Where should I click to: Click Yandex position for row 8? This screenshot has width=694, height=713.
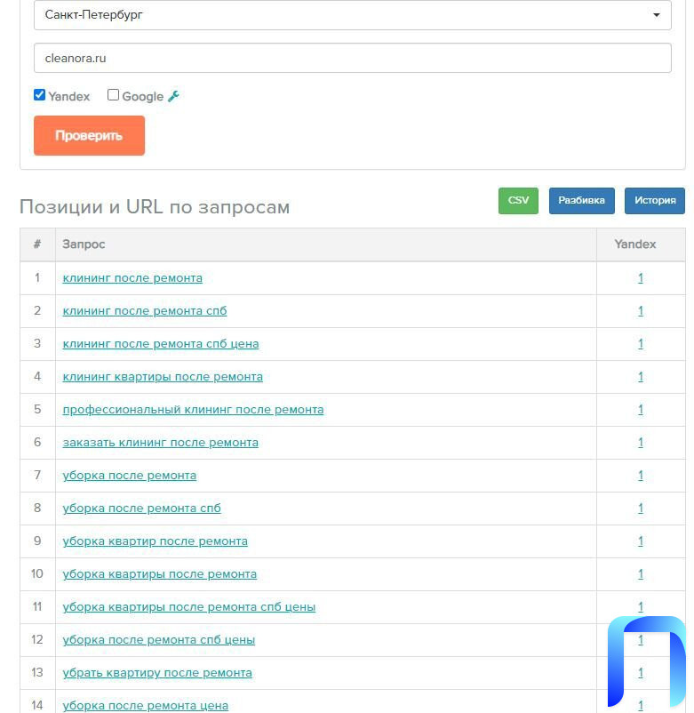coord(641,508)
